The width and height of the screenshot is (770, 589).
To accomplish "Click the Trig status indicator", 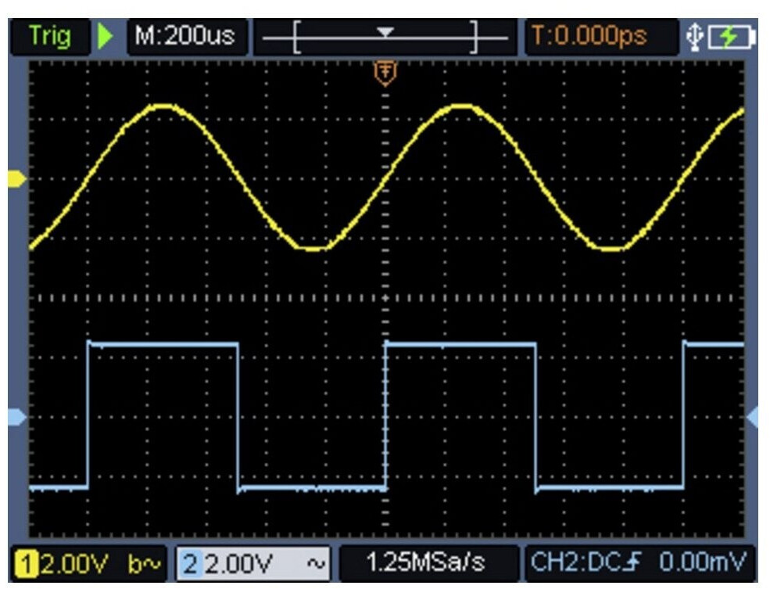I will [x=49, y=38].
